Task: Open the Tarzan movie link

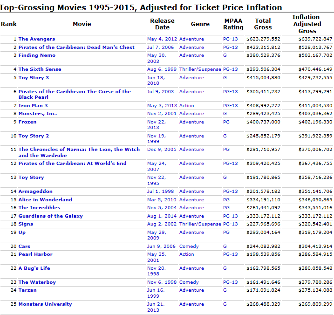Action: 27,290
